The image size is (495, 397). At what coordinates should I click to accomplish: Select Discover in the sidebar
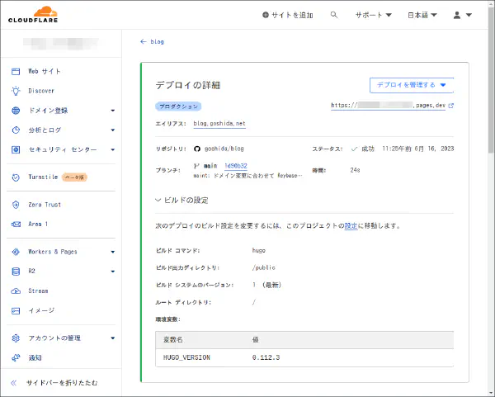click(41, 91)
